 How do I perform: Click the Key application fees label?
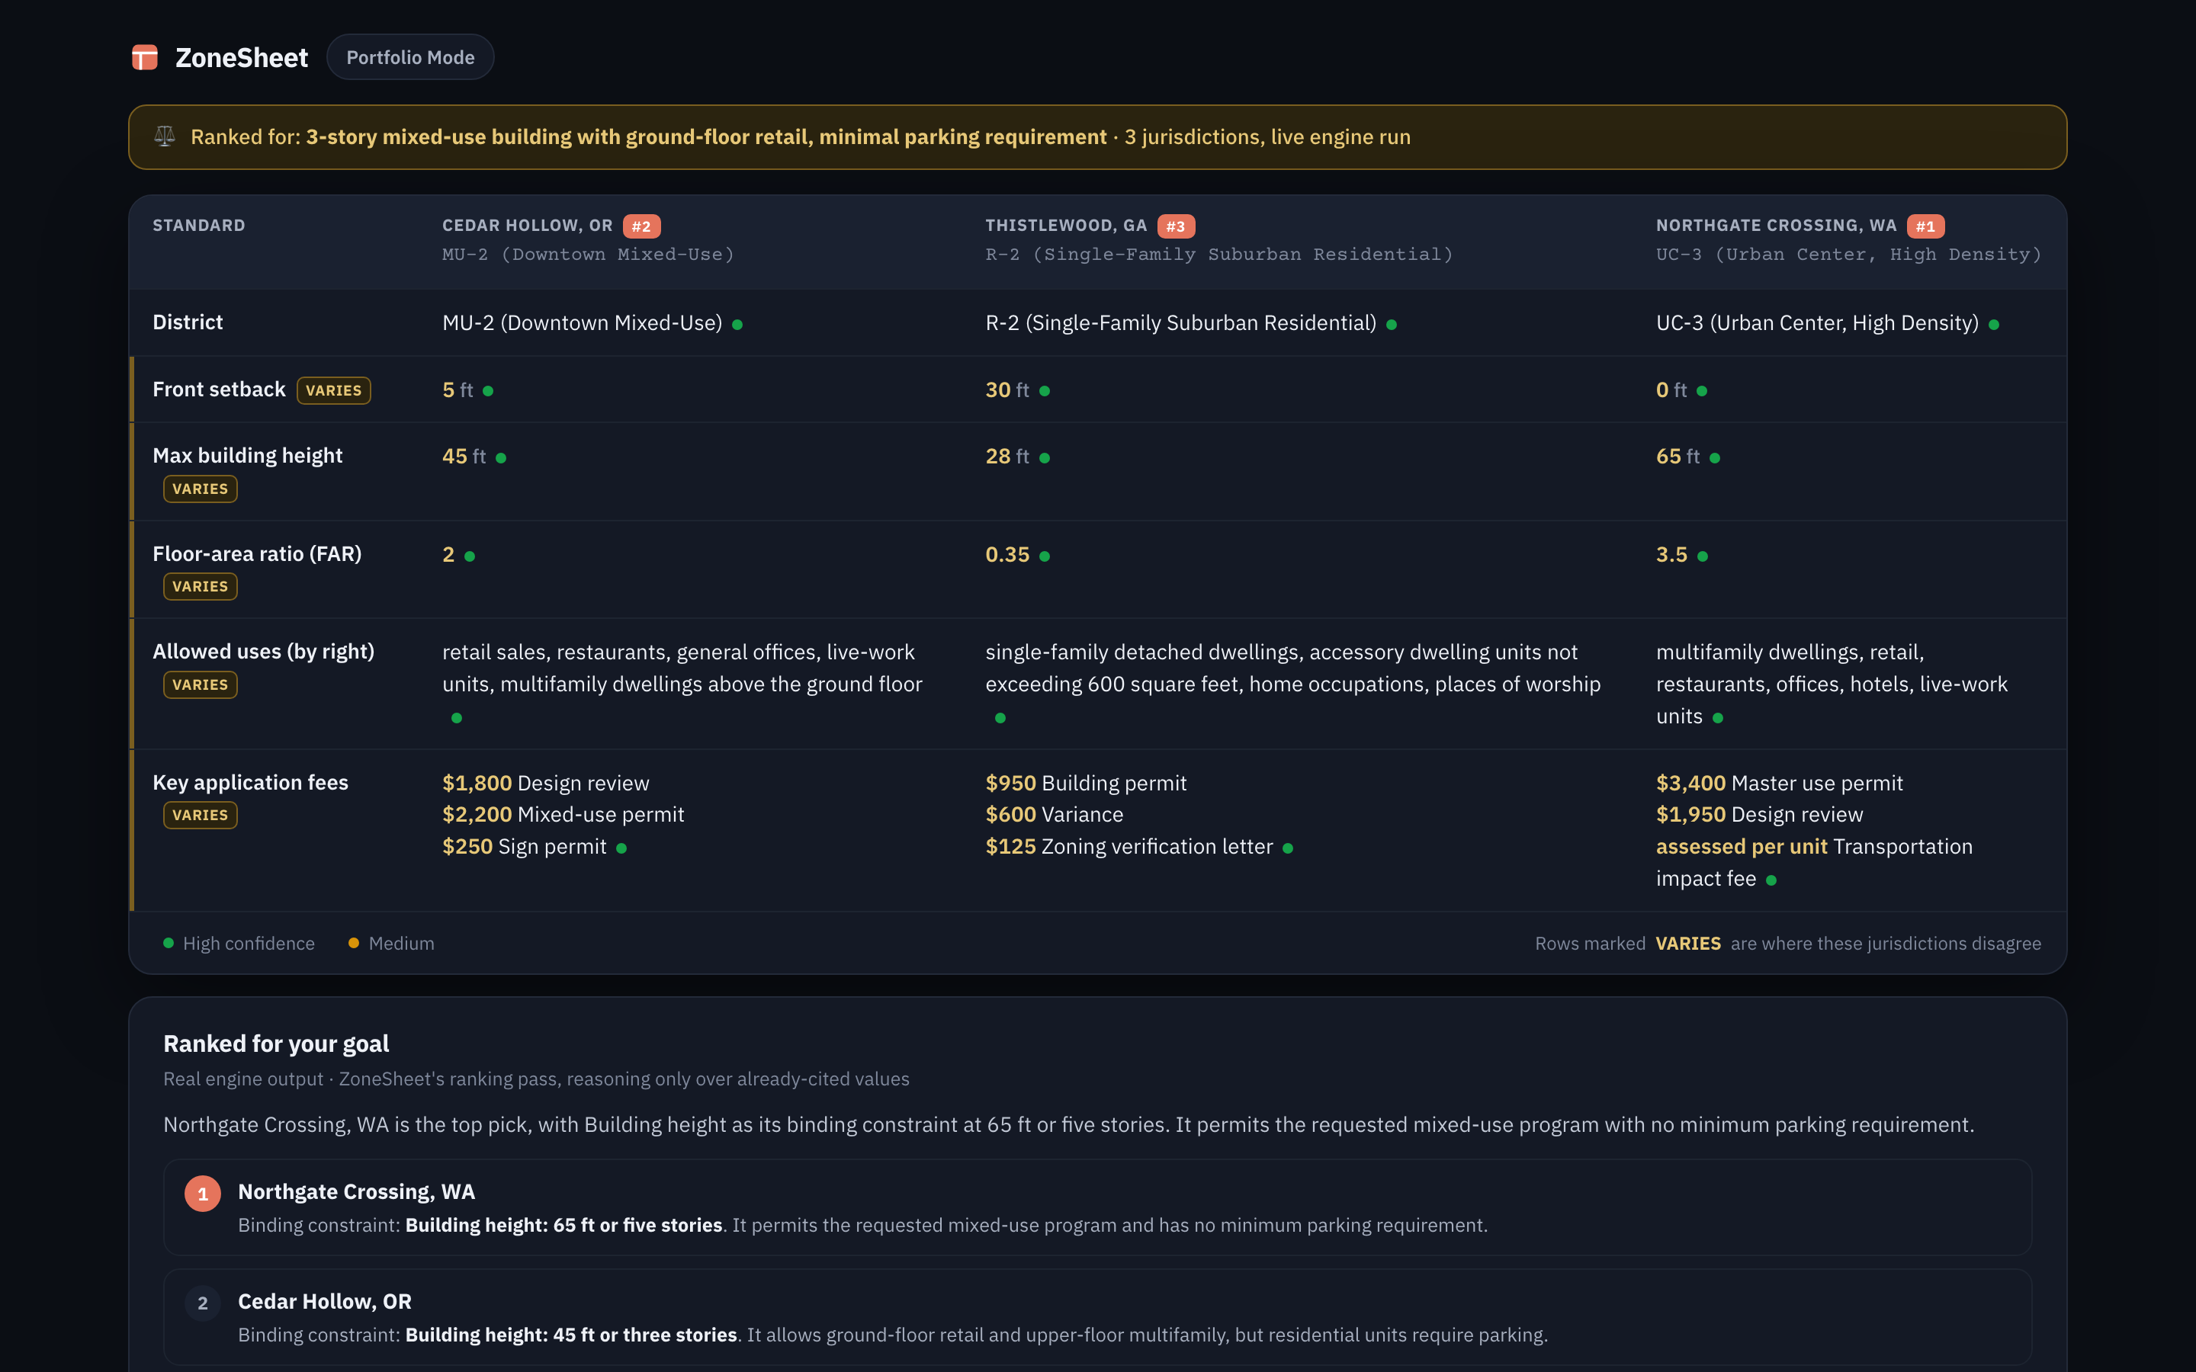coord(250,782)
